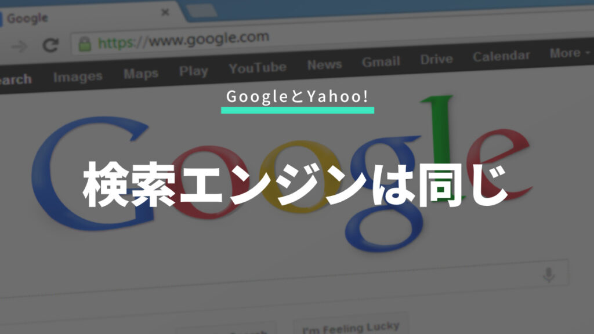
Task: Go to Play in the navigation bar
Action: pyautogui.click(x=193, y=71)
